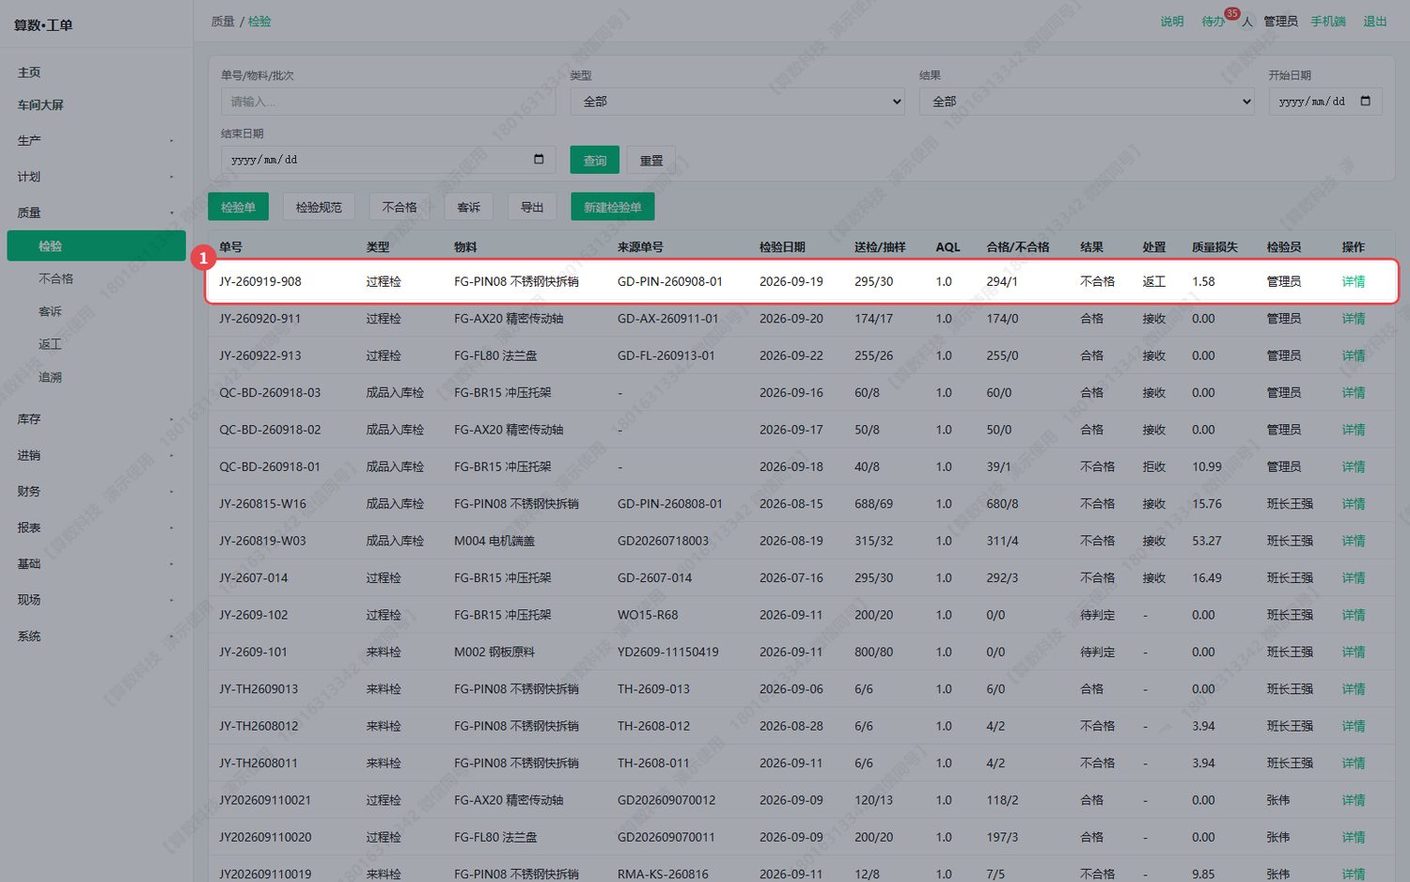Image resolution: width=1410 pixels, height=882 pixels.
Task: Expand the 结果 dropdown
Action: point(1087,102)
